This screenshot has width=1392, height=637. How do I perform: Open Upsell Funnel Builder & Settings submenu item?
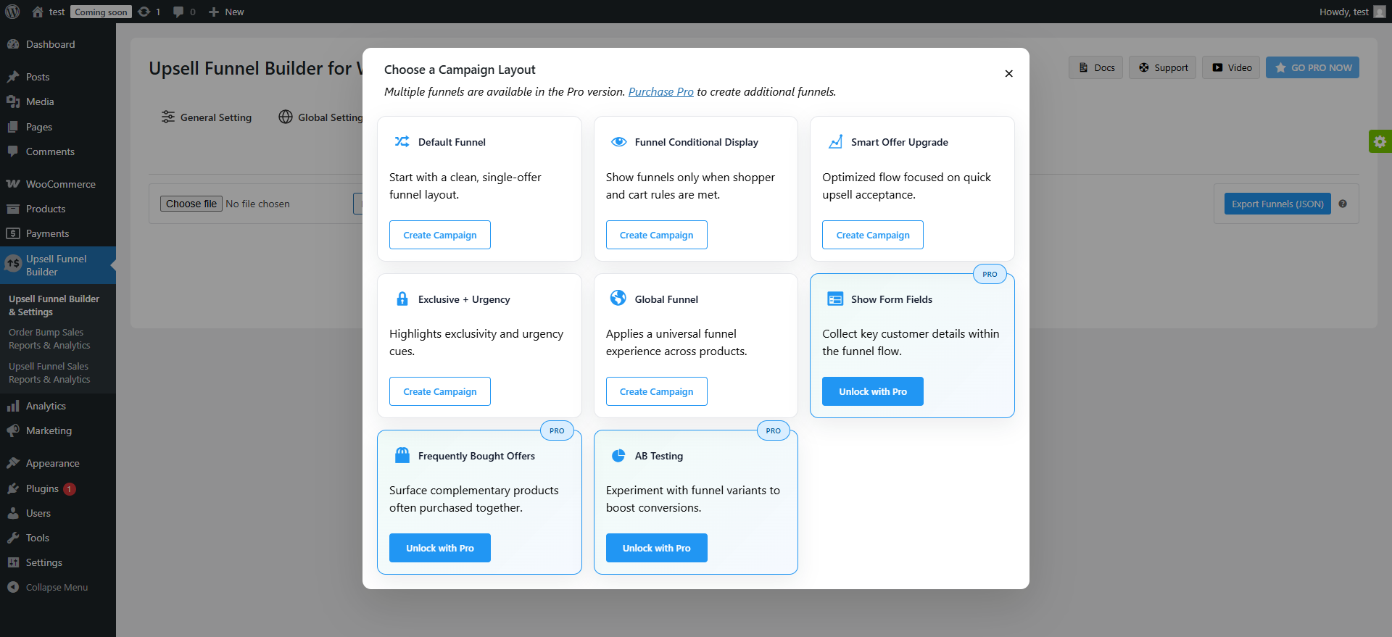(x=54, y=305)
